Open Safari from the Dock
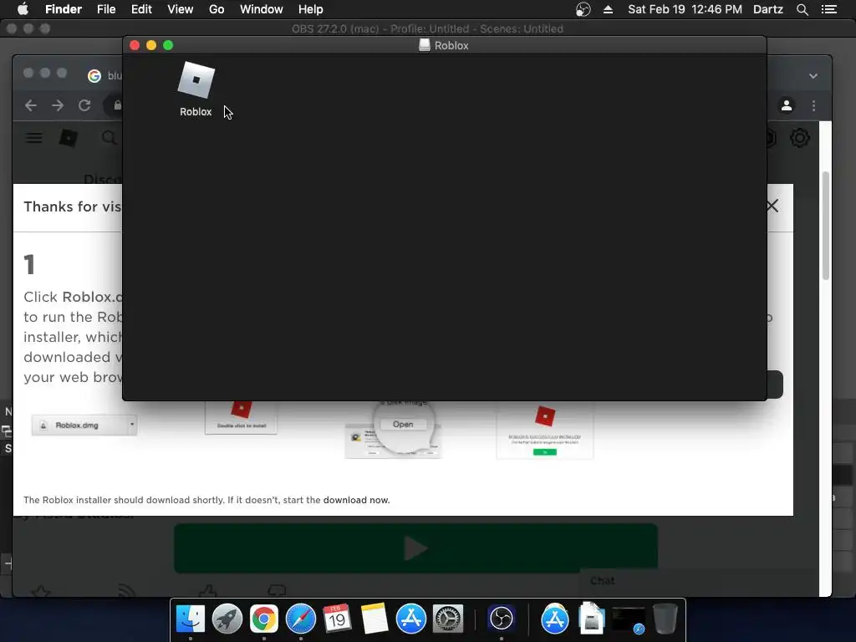The width and height of the screenshot is (856, 642). pos(301,619)
